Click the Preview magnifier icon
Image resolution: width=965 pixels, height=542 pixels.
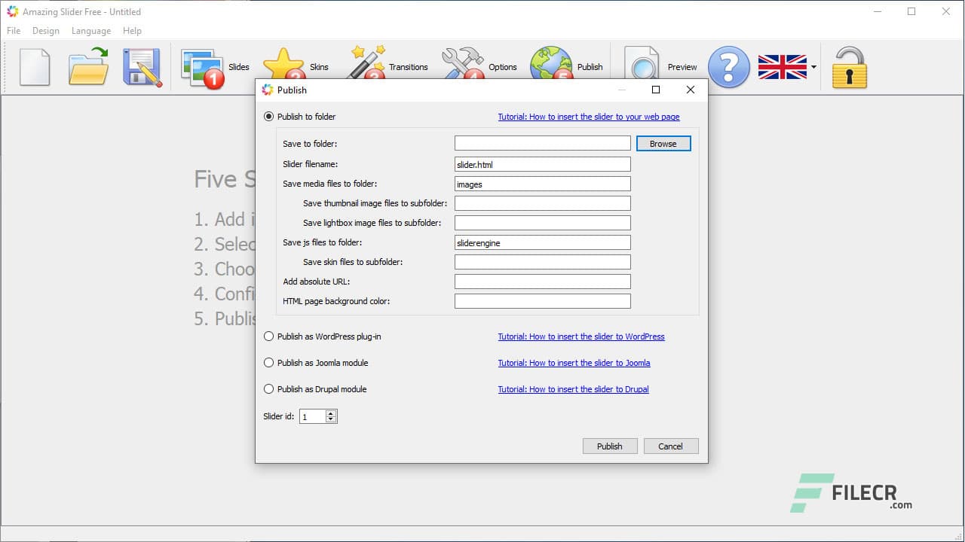(x=642, y=67)
